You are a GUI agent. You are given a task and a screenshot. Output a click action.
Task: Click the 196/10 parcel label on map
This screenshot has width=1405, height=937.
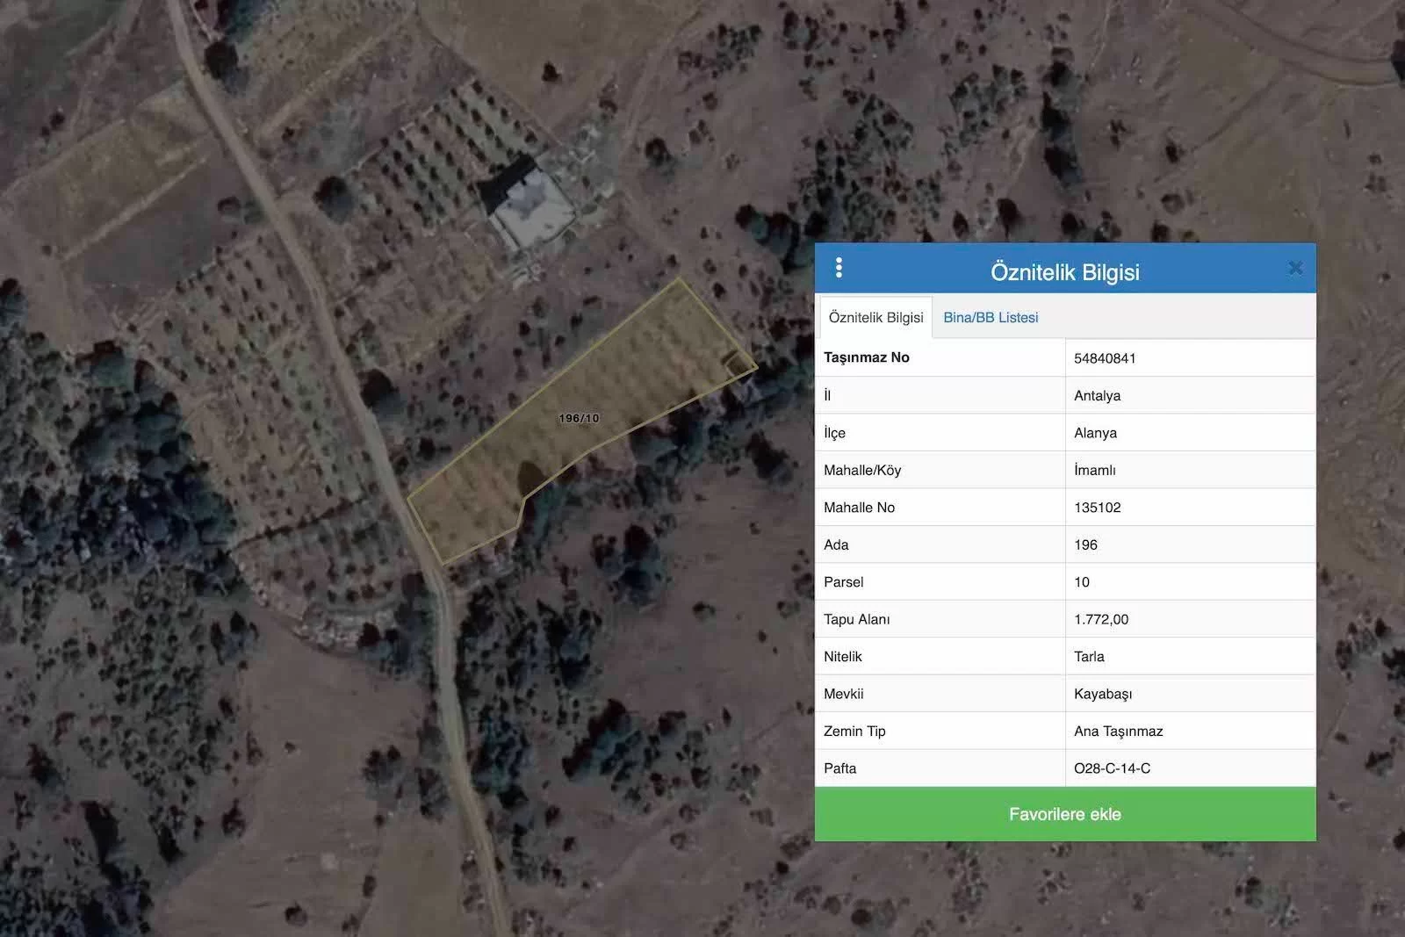(x=579, y=418)
